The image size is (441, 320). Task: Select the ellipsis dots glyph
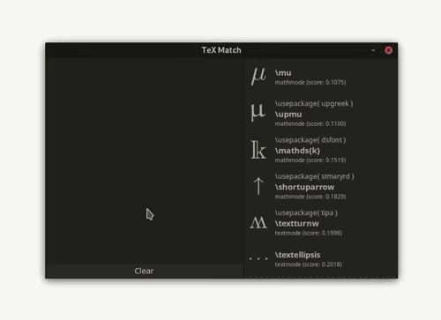258,259
